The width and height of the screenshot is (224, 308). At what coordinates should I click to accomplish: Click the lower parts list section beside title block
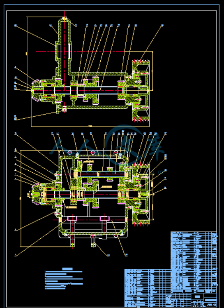[148, 288]
